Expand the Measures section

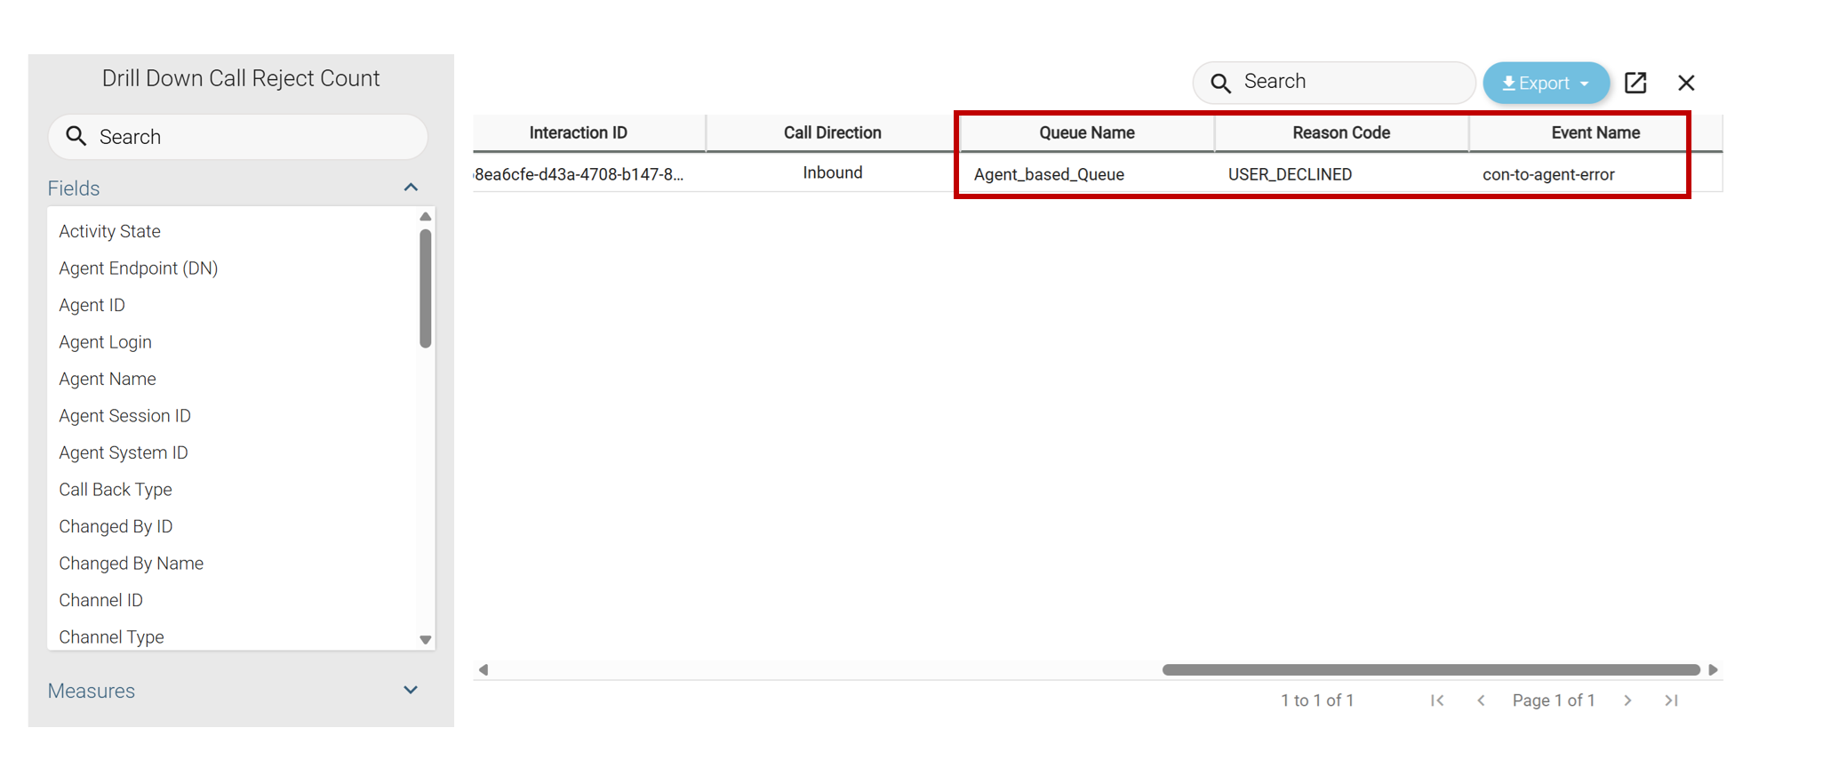click(x=411, y=690)
